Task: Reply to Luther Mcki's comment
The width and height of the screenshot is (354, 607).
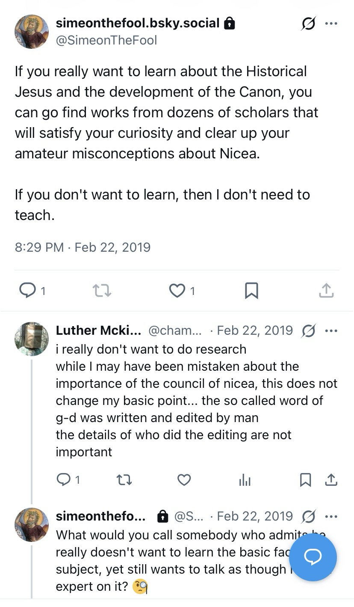Action: 64,480
